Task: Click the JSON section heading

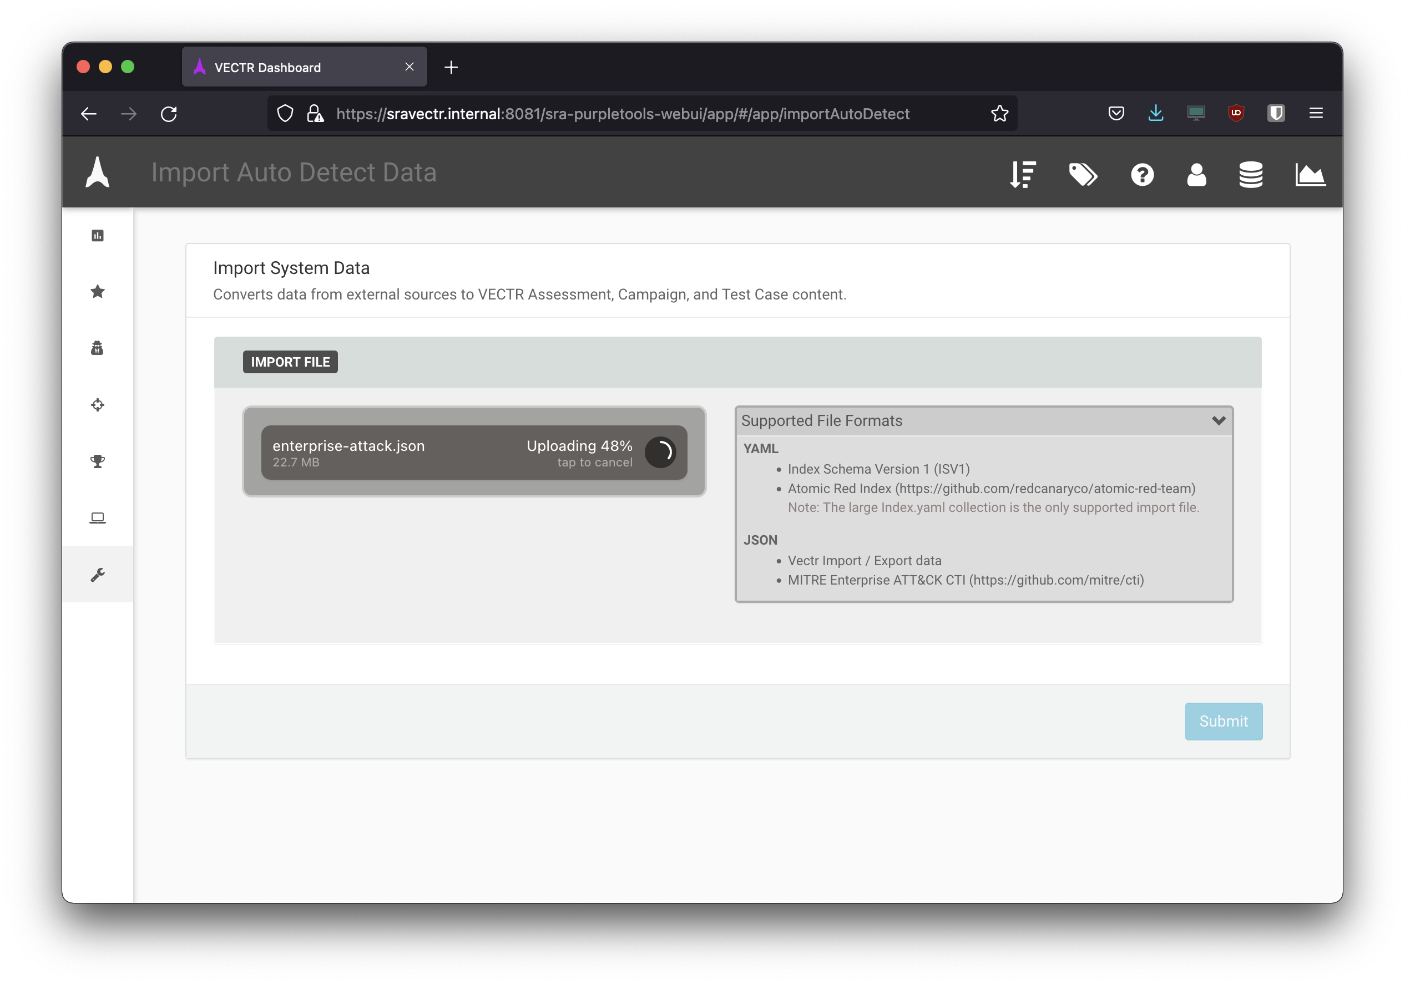Action: click(760, 541)
